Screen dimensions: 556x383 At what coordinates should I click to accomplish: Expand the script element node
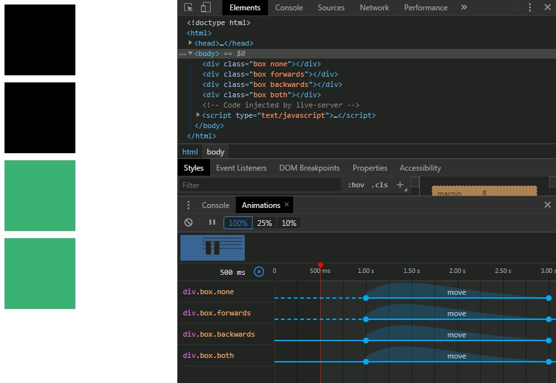point(198,115)
